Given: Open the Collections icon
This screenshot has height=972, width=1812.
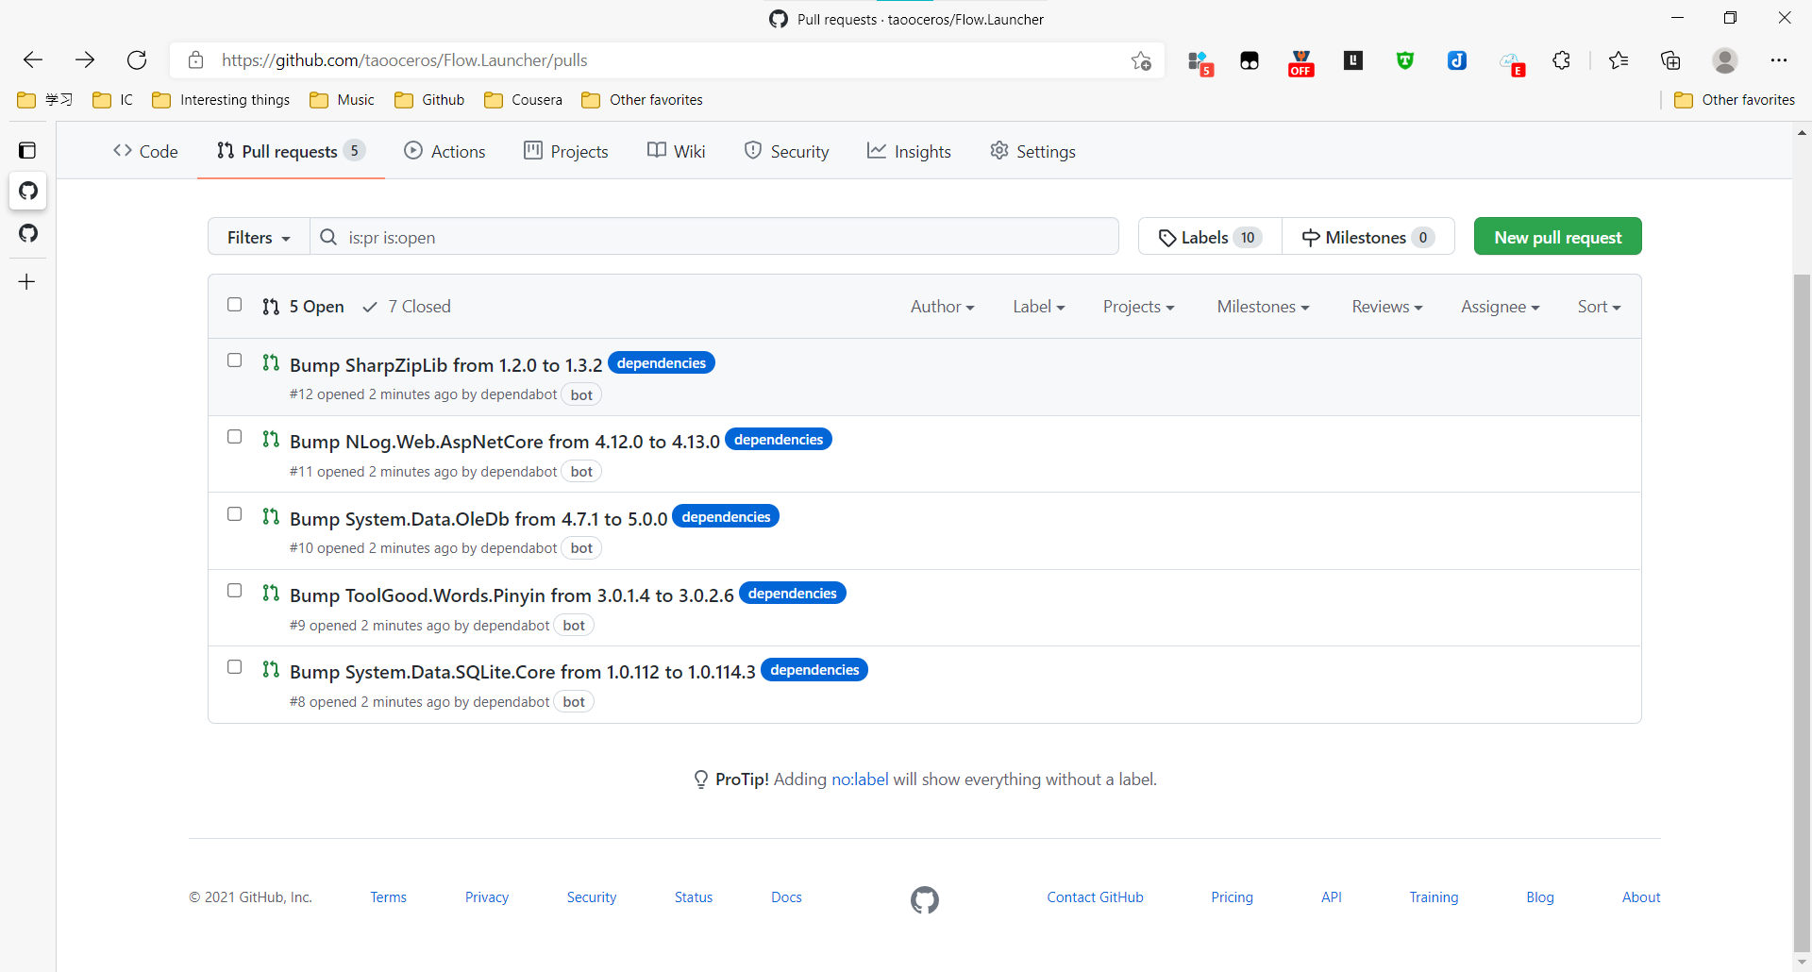Looking at the screenshot, I should [x=1670, y=60].
